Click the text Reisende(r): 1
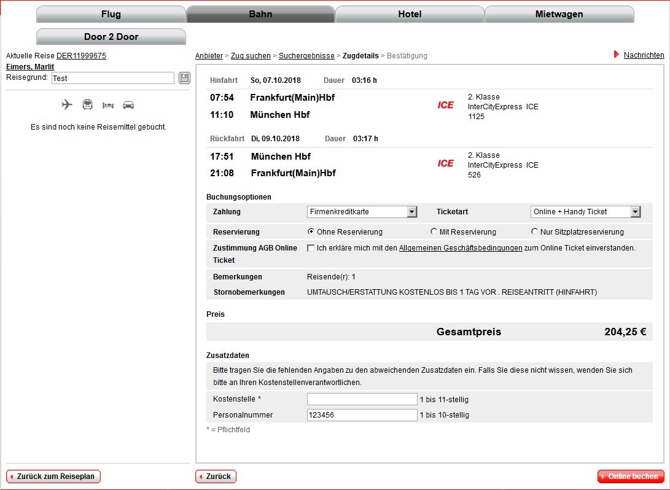The image size is (670, 490). click(331, 277)
